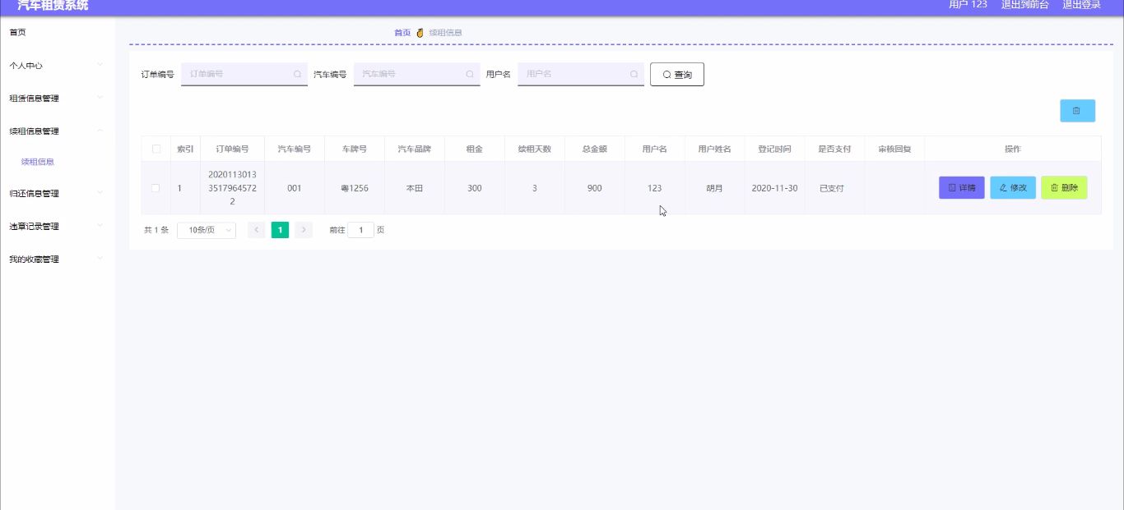Tick the checkbox for order row 1
The image size is (1124, 510).
coord(156,188)
